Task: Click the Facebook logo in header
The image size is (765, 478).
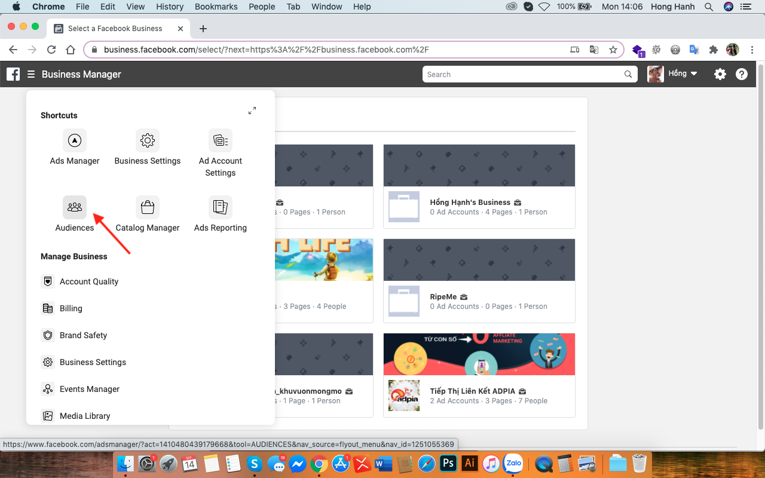Action: pyautogui.click(x=13, y=74)
